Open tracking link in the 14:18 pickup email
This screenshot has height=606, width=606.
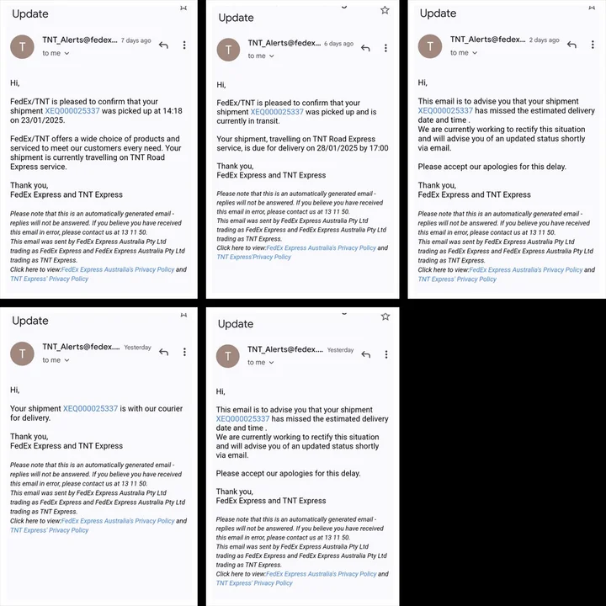click(x=72, y=111)
